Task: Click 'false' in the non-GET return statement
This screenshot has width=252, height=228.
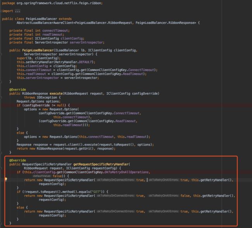Action: [185, 196]
